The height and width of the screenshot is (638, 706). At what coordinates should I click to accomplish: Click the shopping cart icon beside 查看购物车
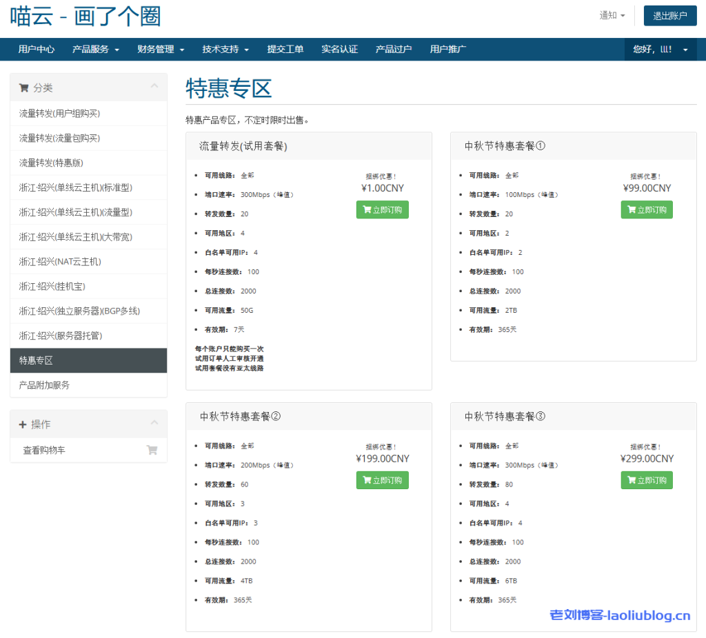click(152, 451)
